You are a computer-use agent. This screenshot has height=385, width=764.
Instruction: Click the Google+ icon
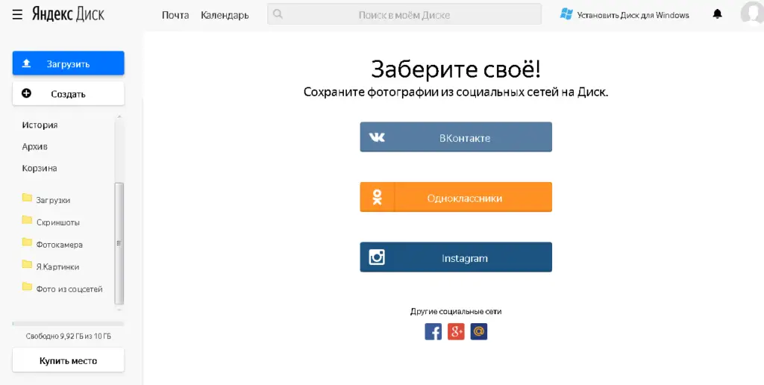[456, 332]
